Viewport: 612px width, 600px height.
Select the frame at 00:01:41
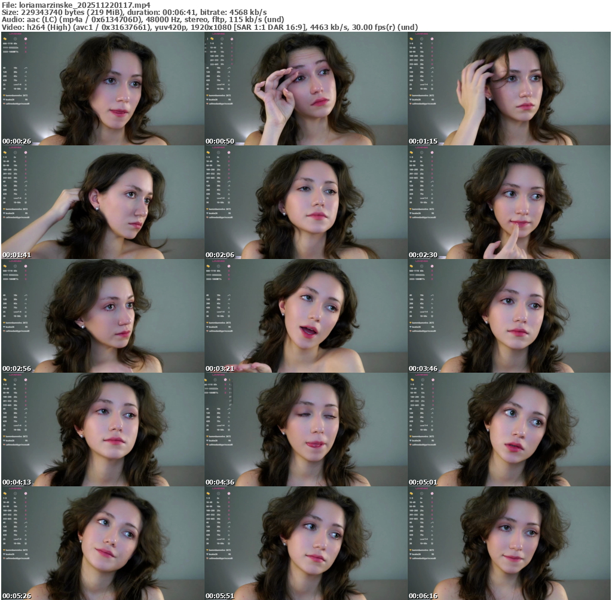click(102, 202)
